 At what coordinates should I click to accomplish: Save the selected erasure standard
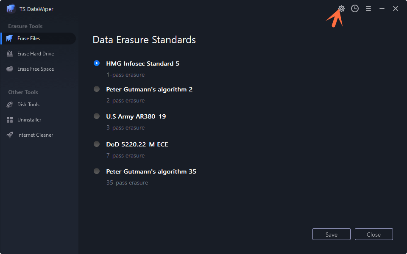(331, 234)
